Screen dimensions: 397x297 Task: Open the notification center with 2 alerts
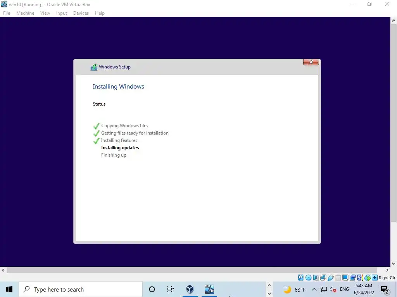pos(385,289)
